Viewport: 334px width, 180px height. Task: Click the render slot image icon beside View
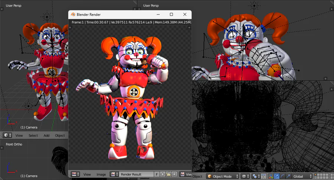tap(183, 174)
